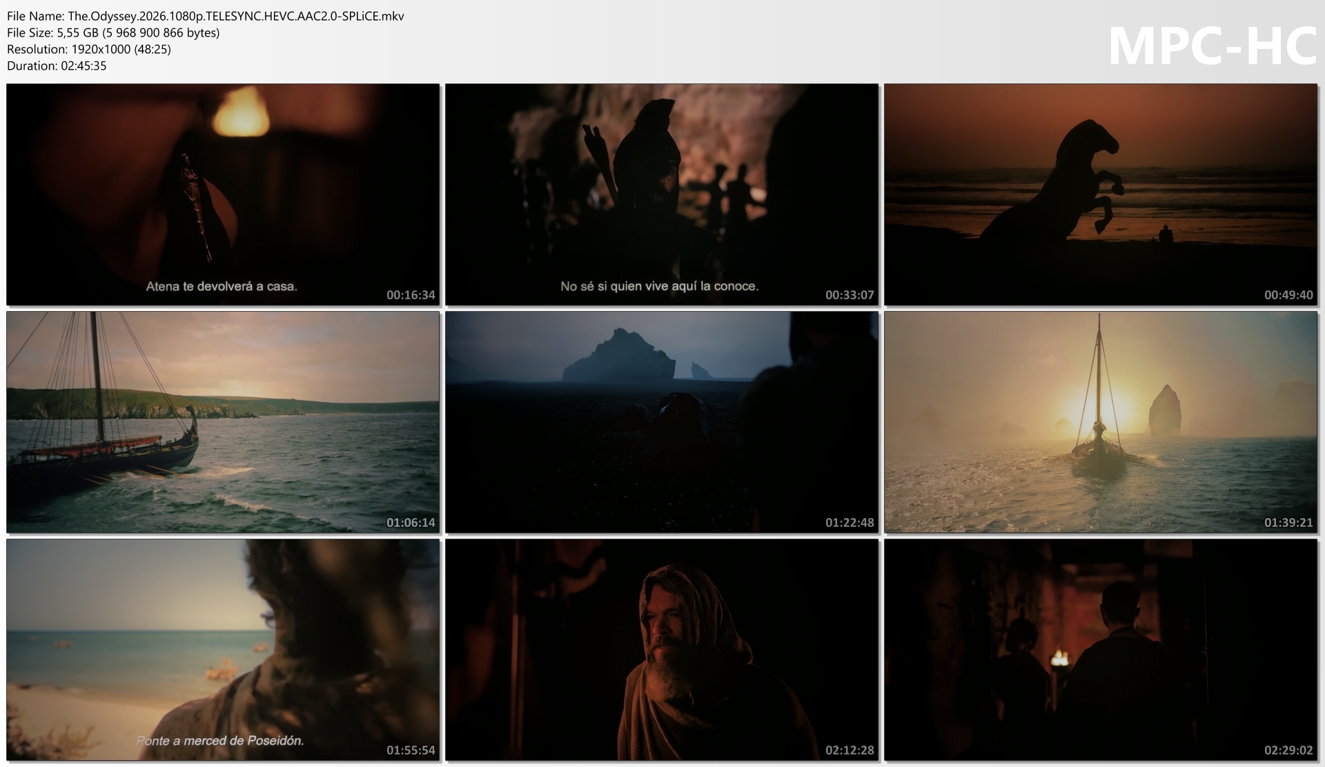
Task: Click the subtitle "Ponte a merced de Poseidón."
Action: pyautogui.click(x=220, y=741)
